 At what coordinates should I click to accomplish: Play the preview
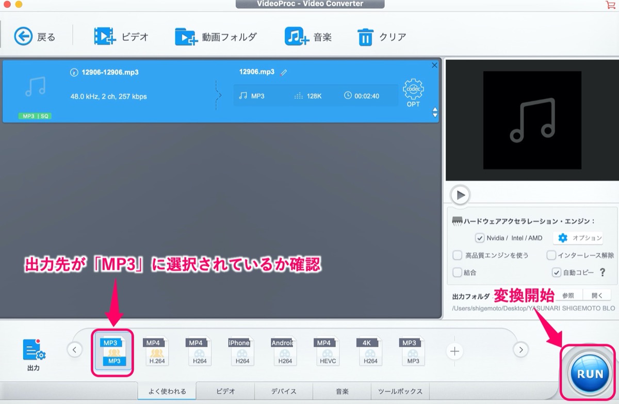(460, 195)
